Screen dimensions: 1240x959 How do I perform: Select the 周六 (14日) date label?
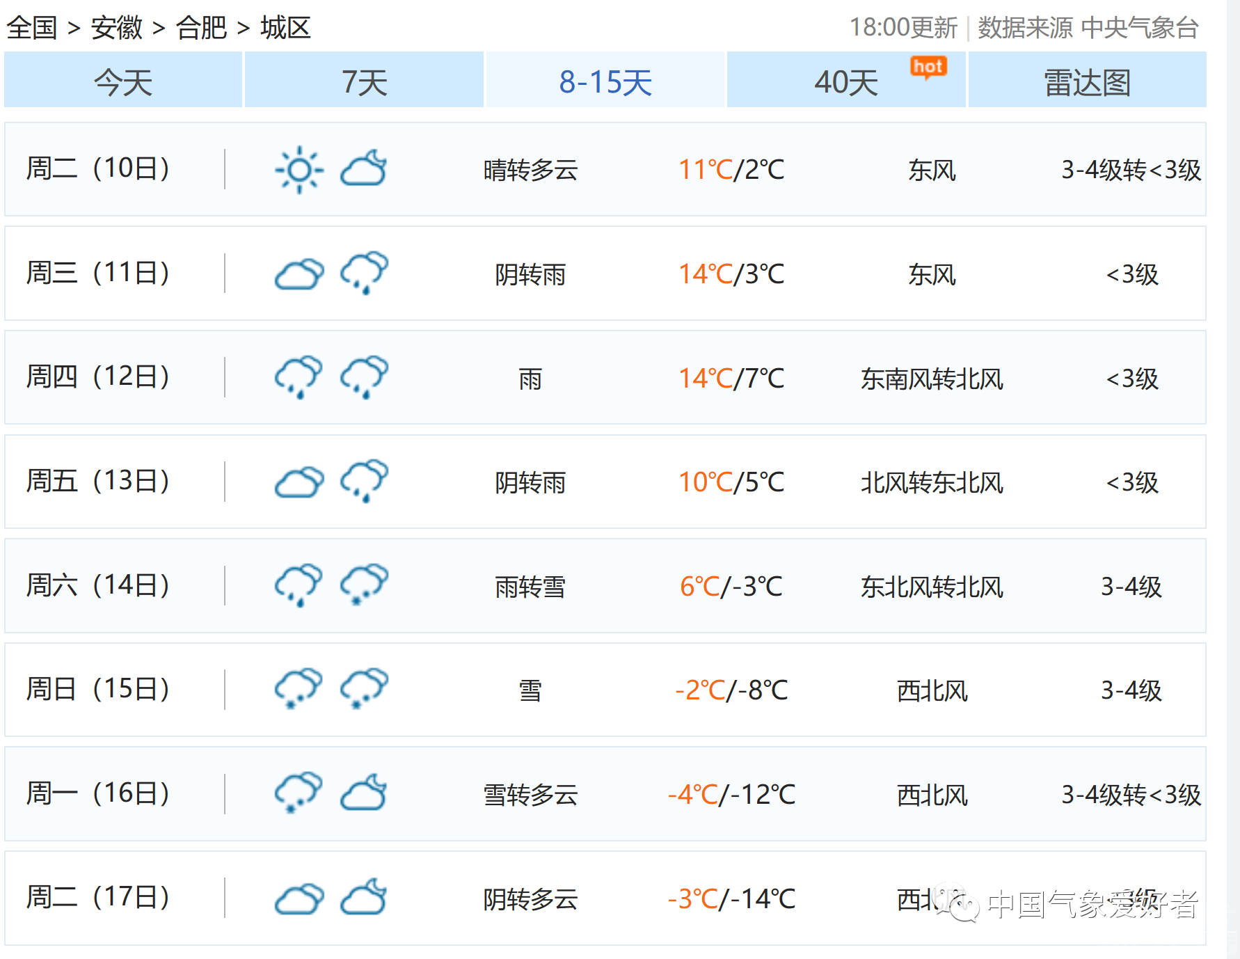pos(97,585)
